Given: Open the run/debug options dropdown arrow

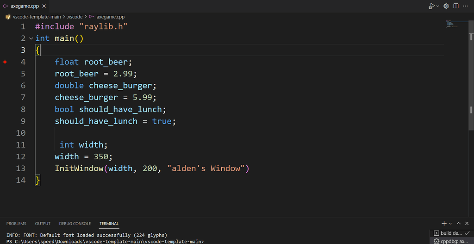Looking at the screenshot, I should [x=437, y=6].
